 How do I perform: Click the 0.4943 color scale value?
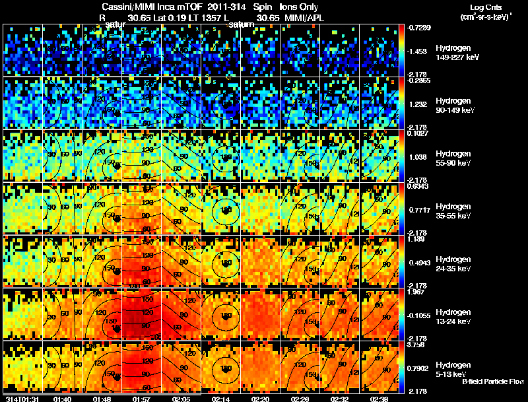pyautogui.click(x=420, y=263)
